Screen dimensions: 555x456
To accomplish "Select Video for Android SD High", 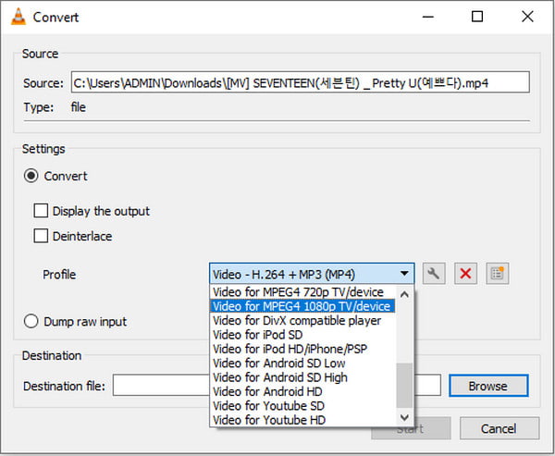I will point(280,377).
